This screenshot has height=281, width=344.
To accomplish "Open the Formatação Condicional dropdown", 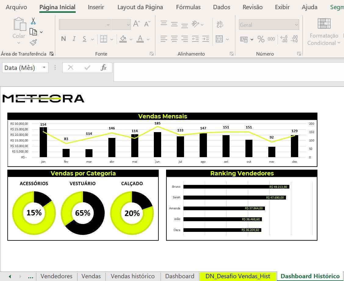I will click(324, 39).
